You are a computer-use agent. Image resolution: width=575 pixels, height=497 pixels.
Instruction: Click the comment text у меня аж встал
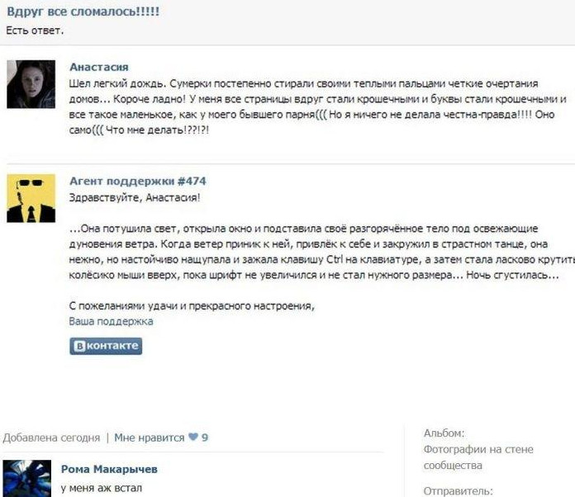[102, 488]
